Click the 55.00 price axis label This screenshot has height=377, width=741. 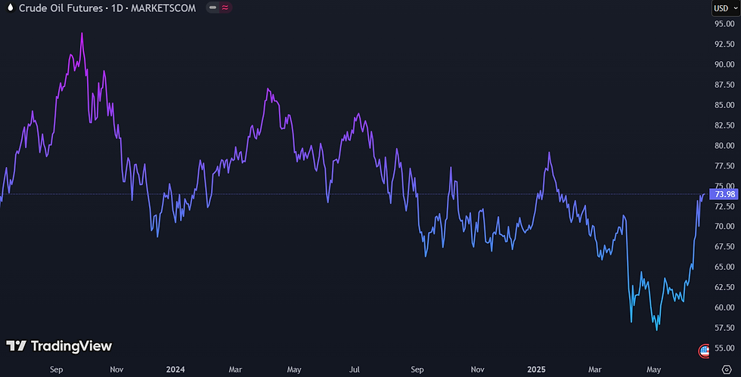click(724, 348)
